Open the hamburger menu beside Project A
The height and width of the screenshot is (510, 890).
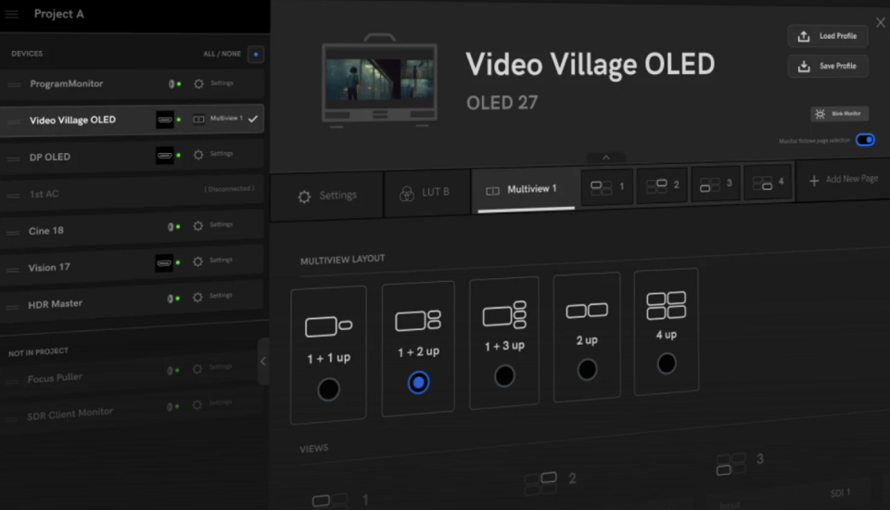click(12, 15)
